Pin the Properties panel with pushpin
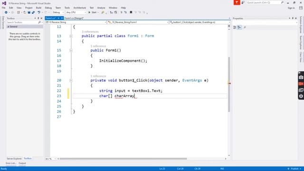This screenshot has height=171, width=304. click(x=293, y=18)
